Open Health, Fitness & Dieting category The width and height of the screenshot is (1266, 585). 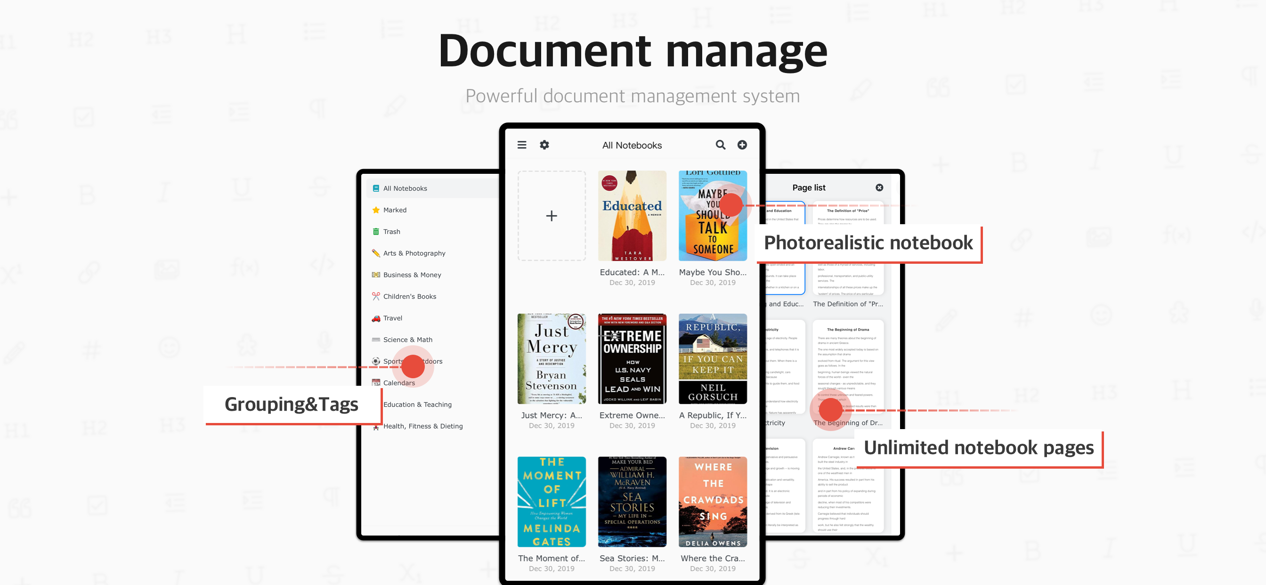(422, 426)
